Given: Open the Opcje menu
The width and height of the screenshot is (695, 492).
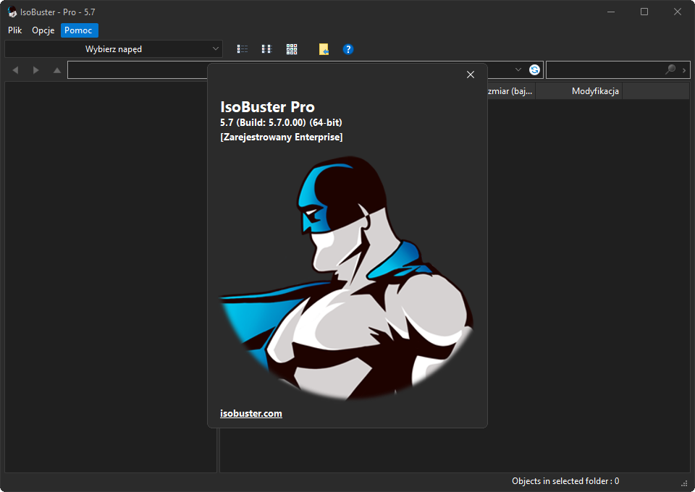Looking at the screenshot, I should 43,30.
